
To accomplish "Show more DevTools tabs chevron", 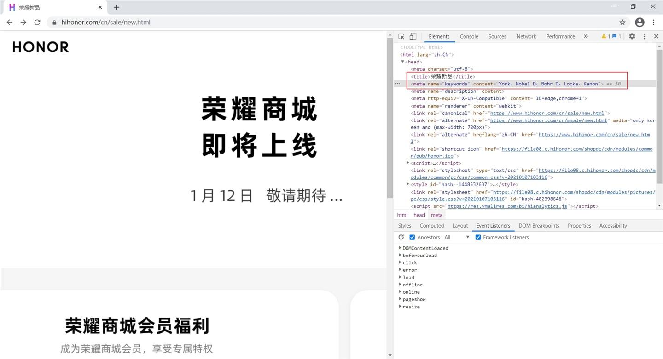I will [x=586, y=36].
